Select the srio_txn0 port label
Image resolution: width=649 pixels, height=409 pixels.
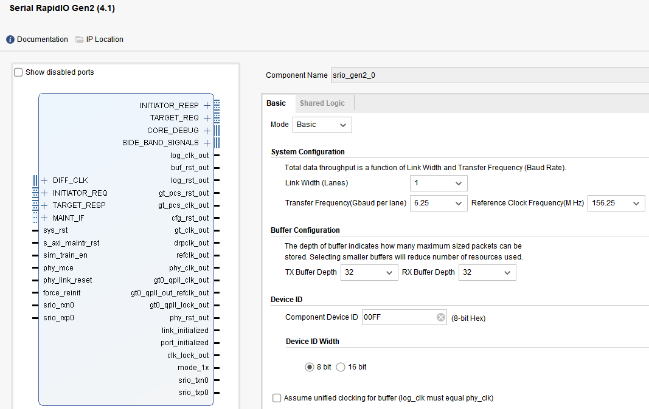(x=193, y=380)
